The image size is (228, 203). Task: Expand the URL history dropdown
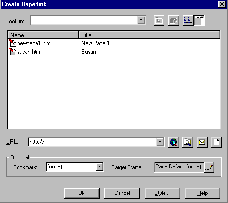tap(160, 142)
